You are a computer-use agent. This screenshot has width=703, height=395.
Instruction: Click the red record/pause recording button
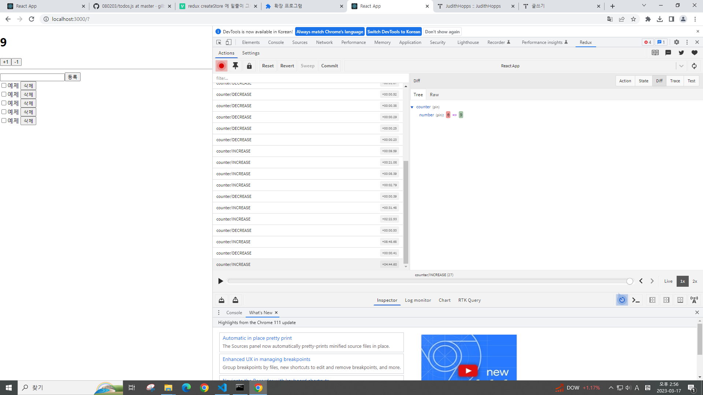tap(222, 66)
